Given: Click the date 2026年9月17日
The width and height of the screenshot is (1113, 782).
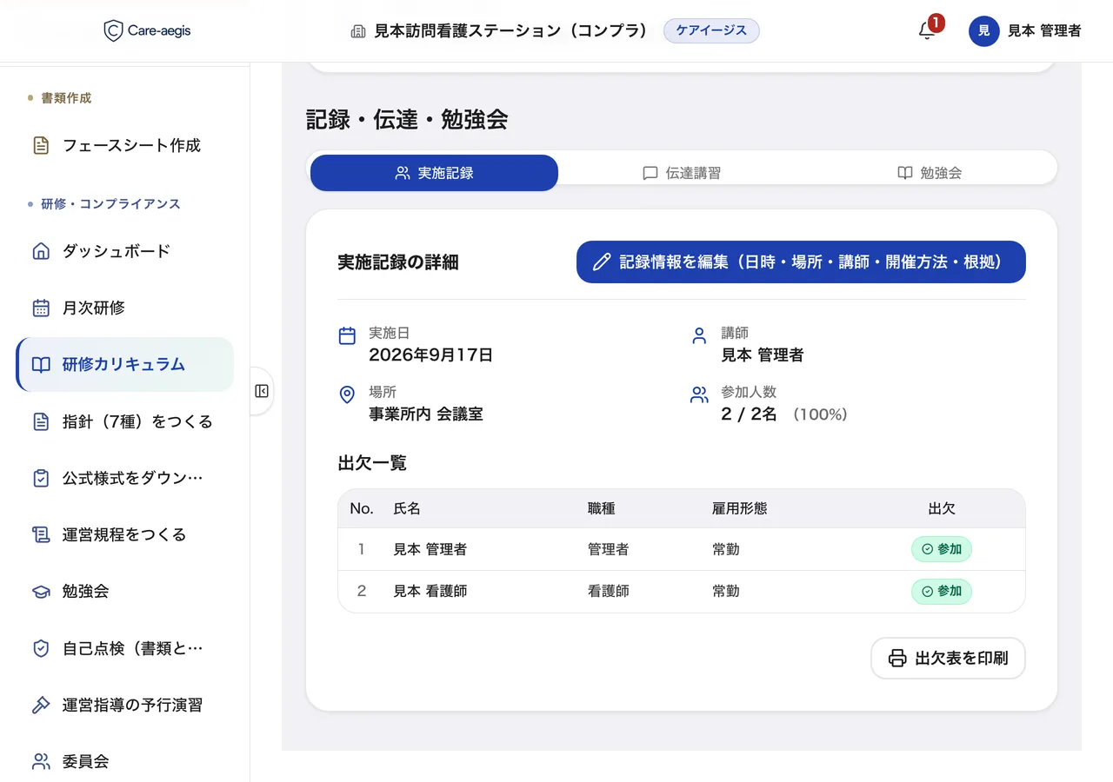Looking at the screenshot, I should [x=430, y=355].
